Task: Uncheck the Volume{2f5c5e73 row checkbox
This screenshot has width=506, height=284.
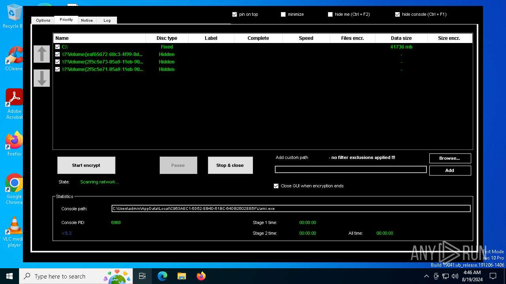Action: 58,62
